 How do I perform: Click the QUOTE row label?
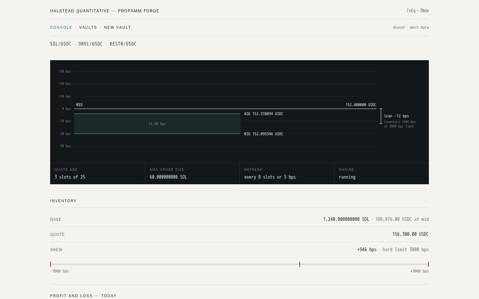click(x=57, y=234)
